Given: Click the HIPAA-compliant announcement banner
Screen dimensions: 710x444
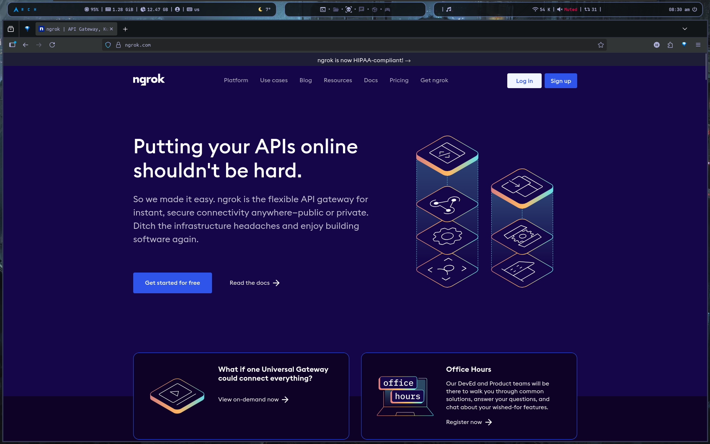Looking at the screenshot, I should pyautogui.click(x=364, y=60).
